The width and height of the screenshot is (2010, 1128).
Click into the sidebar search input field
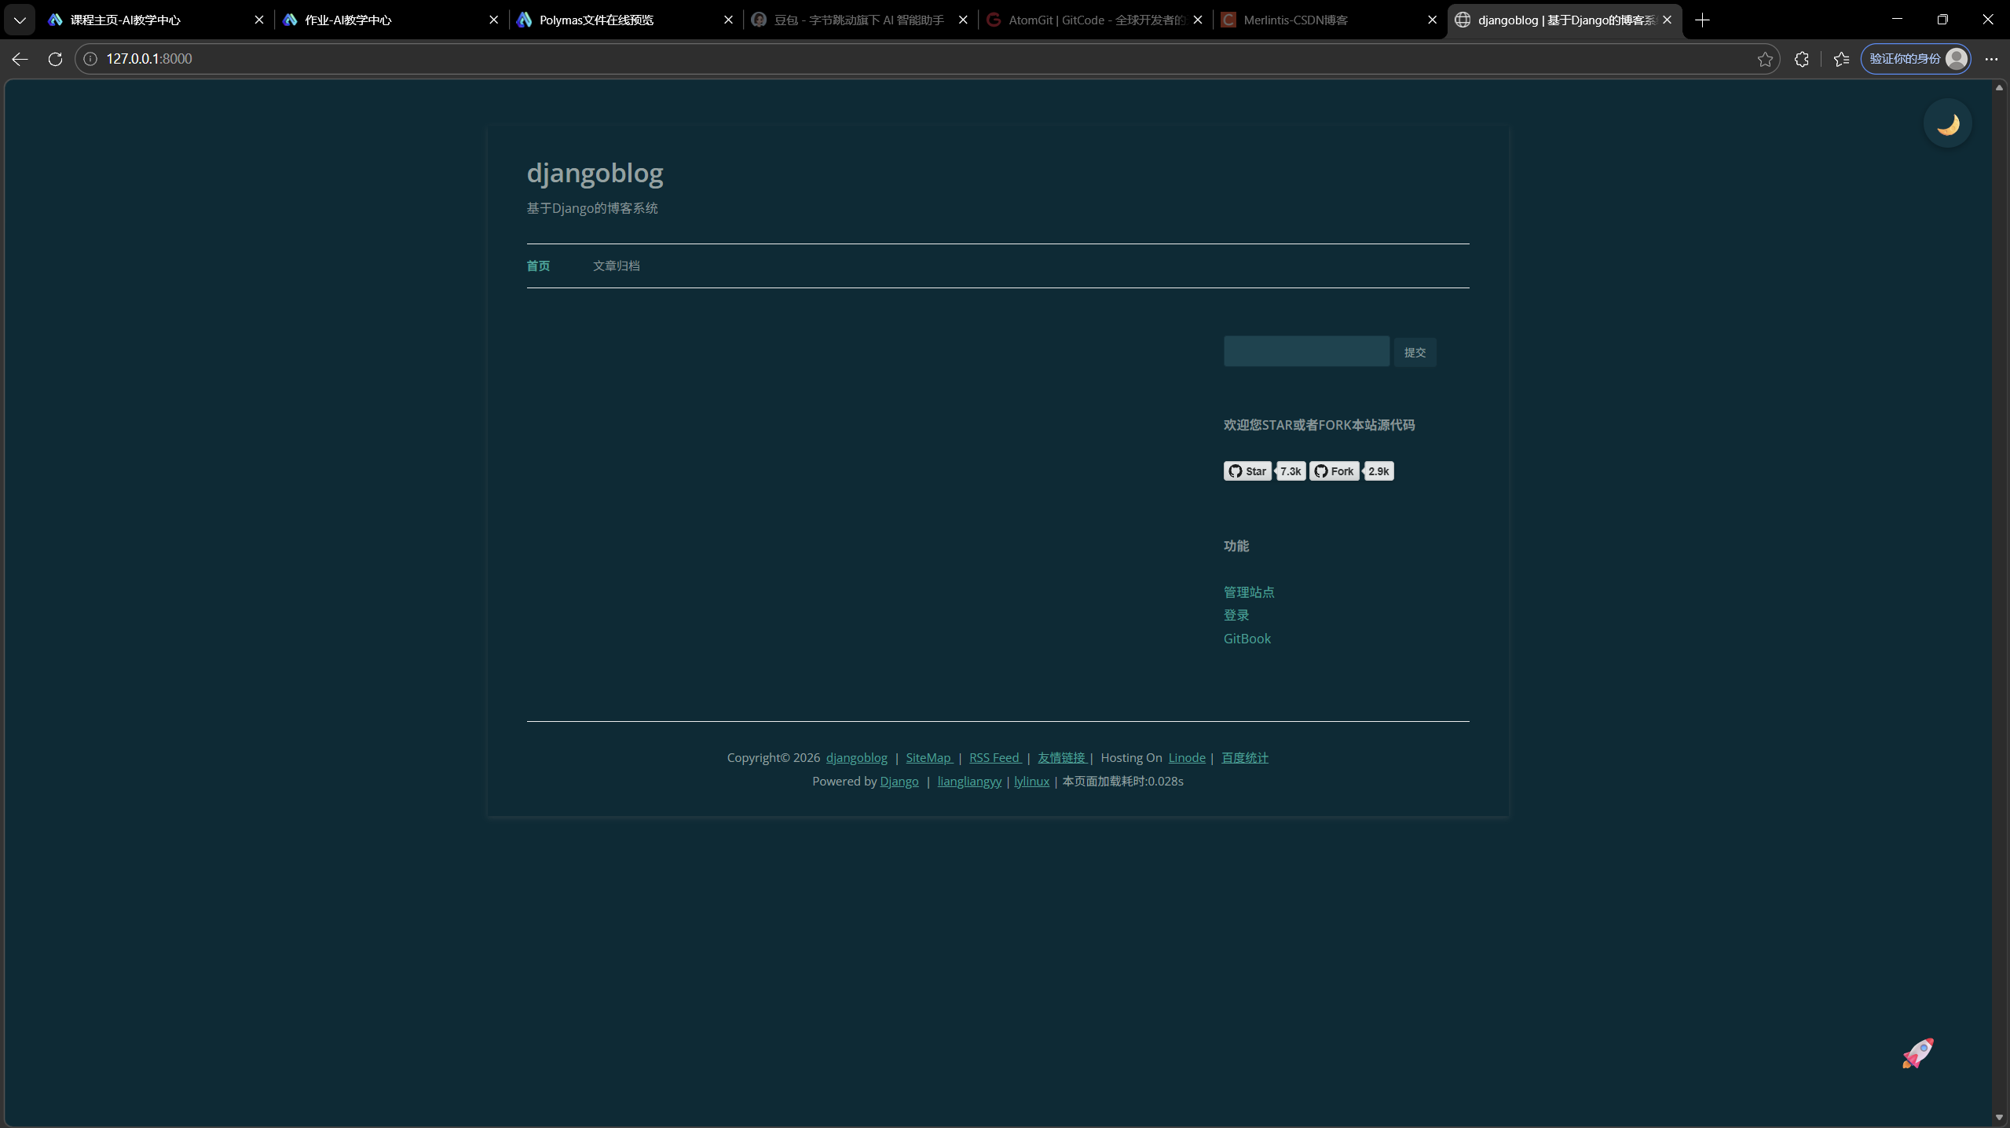(x=1305, y=351)
